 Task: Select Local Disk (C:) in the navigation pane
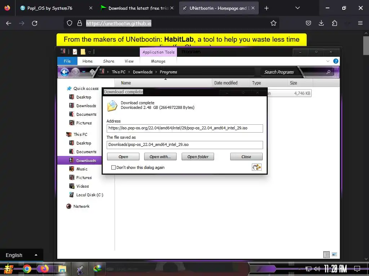(86, 195)
